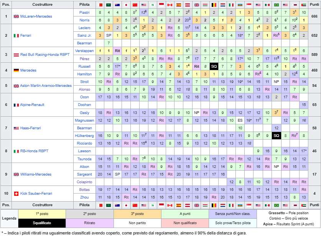Open the Singapore flag in the top header row
The width and height of the screenshot is (321, 236).
(249, 5)
